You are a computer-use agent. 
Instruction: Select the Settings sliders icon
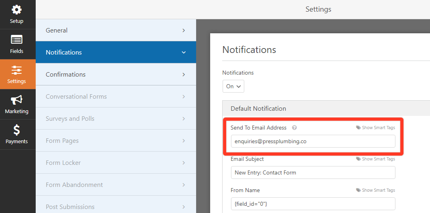point(16,70)
